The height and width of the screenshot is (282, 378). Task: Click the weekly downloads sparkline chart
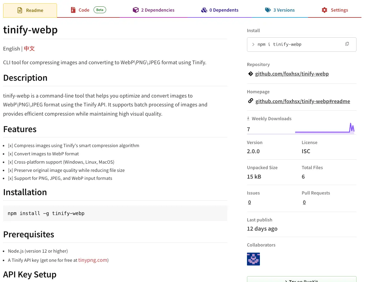[325, 128]
